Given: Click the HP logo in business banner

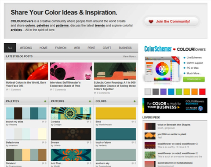Looking at the screenshot, I should click(200, 108).
